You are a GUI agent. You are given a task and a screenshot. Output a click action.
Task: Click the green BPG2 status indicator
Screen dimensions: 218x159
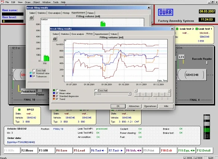(19, 109)
